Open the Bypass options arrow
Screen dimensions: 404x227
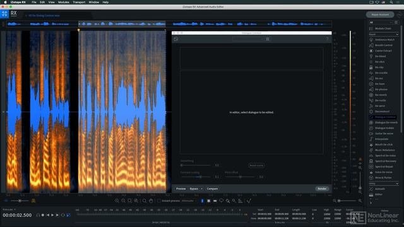202,189
